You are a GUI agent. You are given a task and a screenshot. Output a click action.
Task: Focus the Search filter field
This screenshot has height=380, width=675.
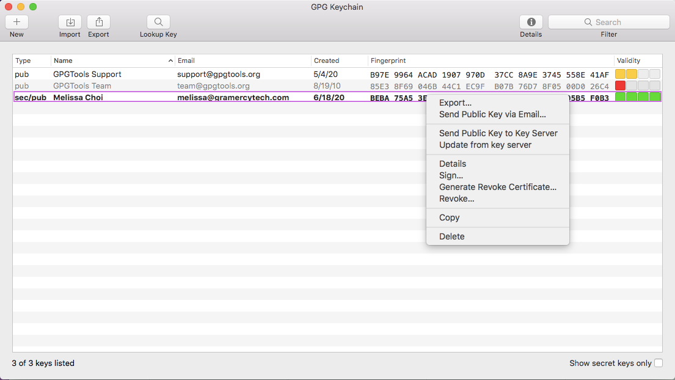tap(608, 22)
